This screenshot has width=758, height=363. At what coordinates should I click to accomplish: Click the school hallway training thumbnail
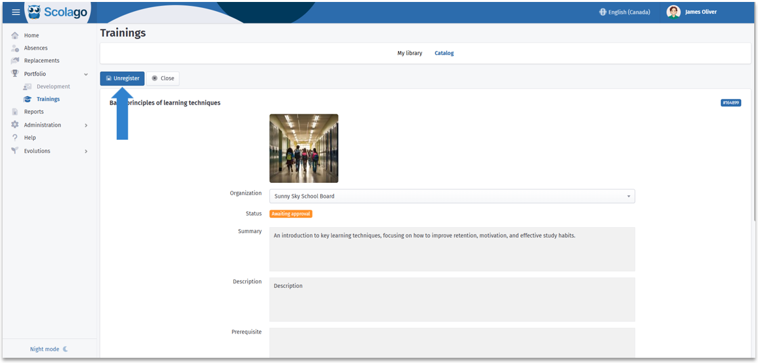[303, 148]
